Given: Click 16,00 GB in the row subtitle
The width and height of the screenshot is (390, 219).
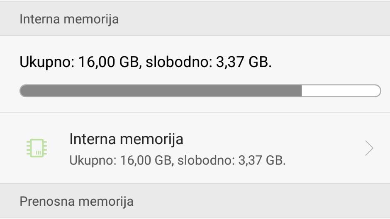Looking at the screenshot, I should pyautogui.click(x=144, y=160).
